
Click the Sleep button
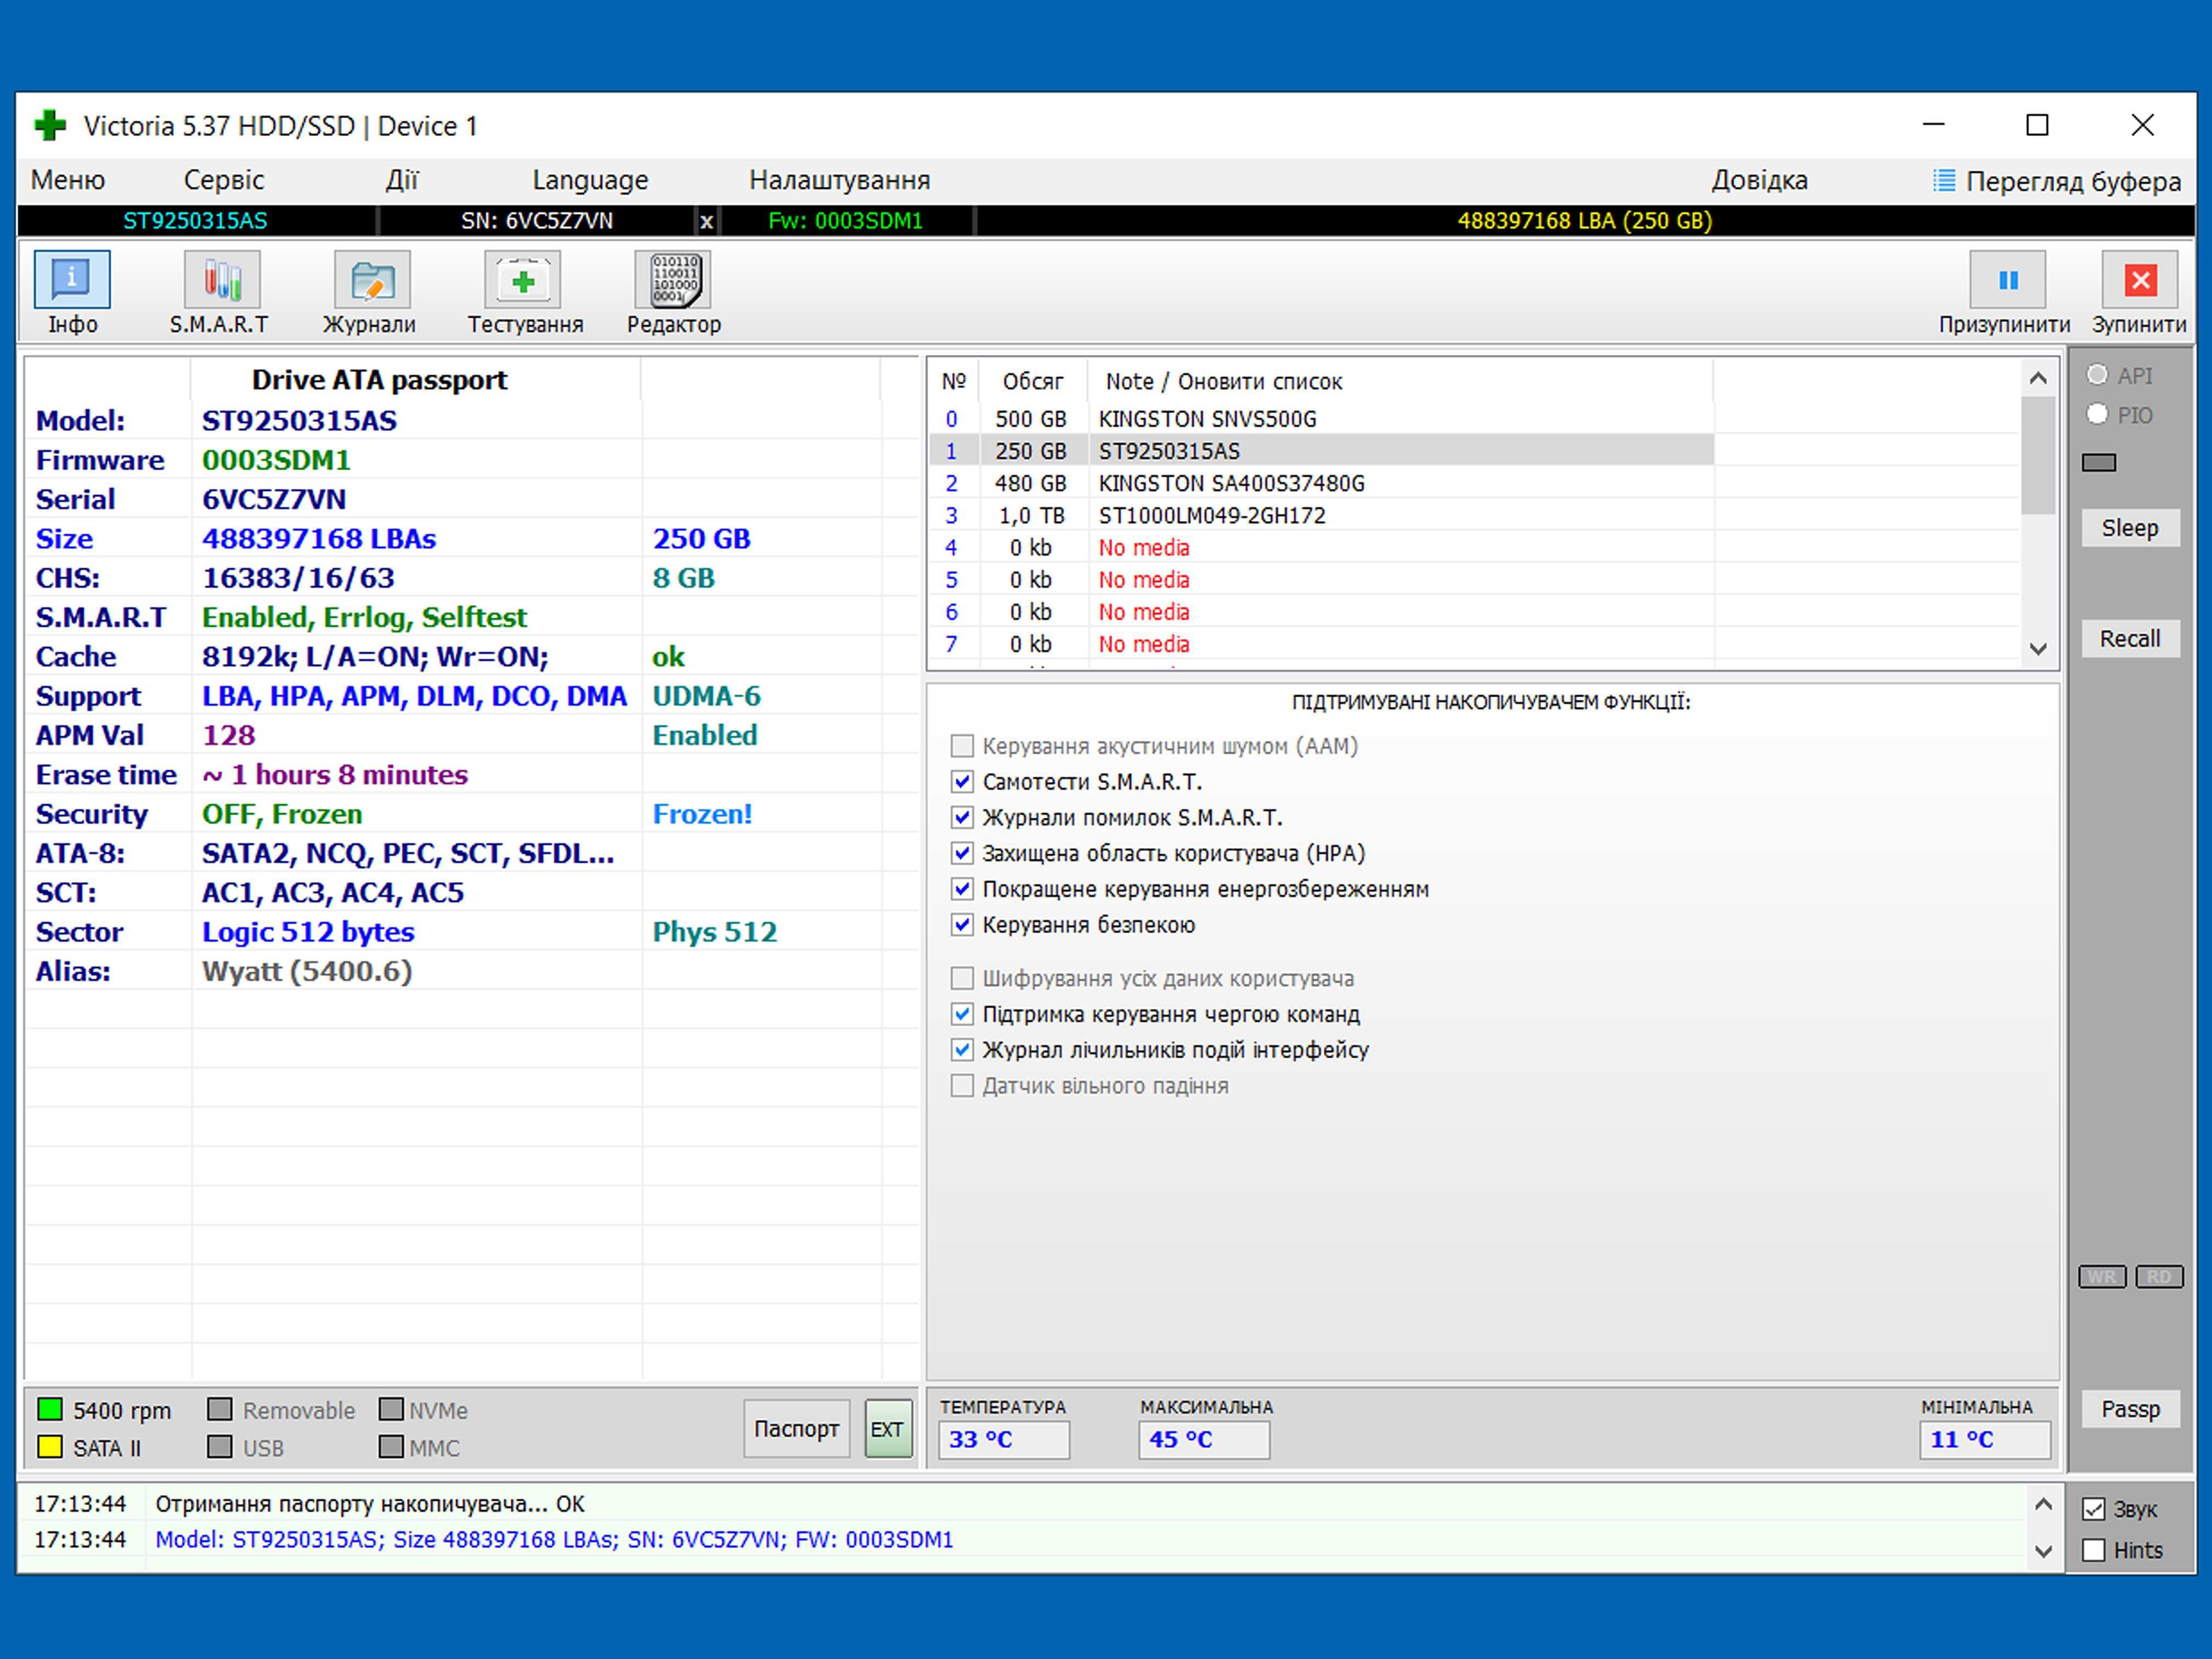coord(2130,528)
